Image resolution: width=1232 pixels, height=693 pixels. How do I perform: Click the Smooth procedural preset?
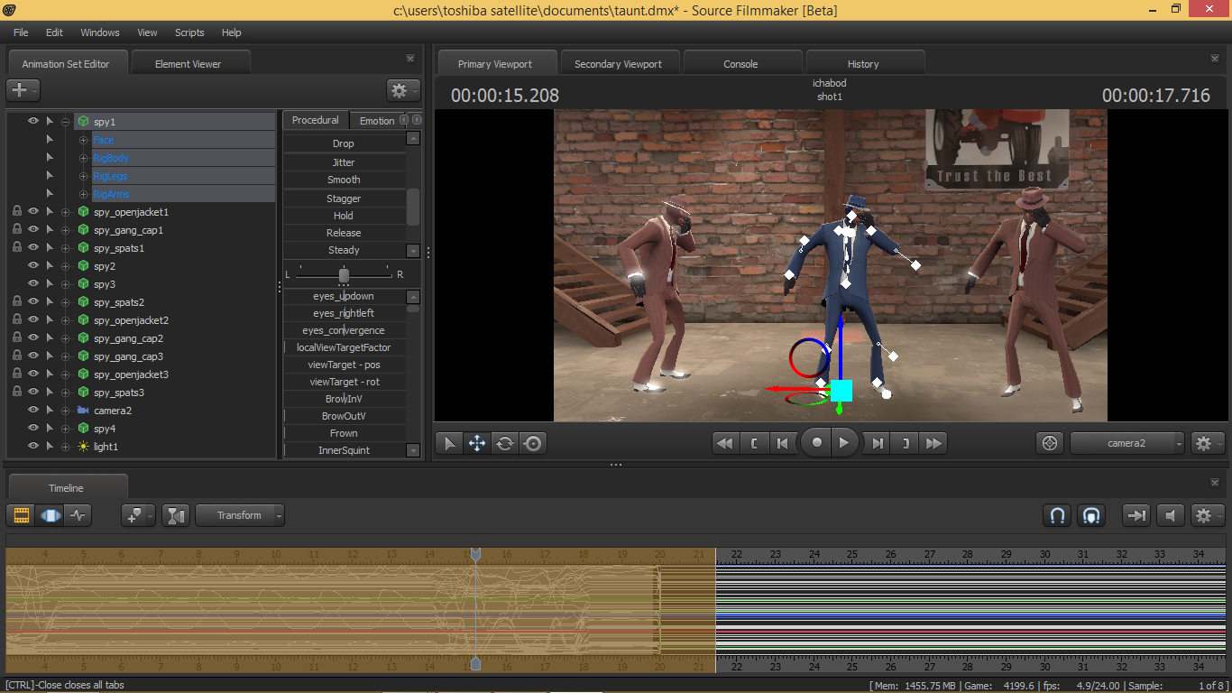344,180
